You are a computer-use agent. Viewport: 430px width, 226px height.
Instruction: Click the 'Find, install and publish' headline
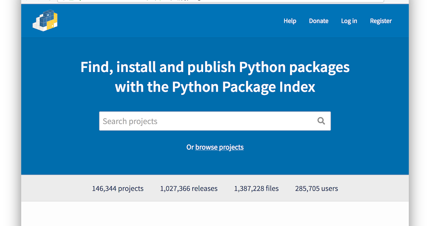point(215,67)
